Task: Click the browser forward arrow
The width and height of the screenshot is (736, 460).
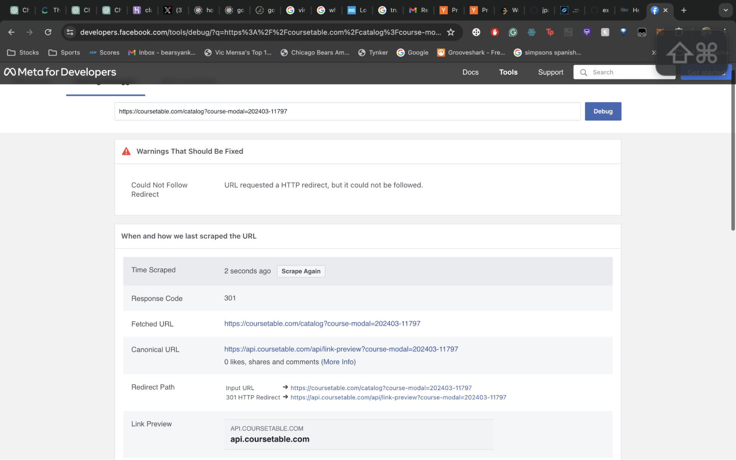Action: click(x=29, y=32)
